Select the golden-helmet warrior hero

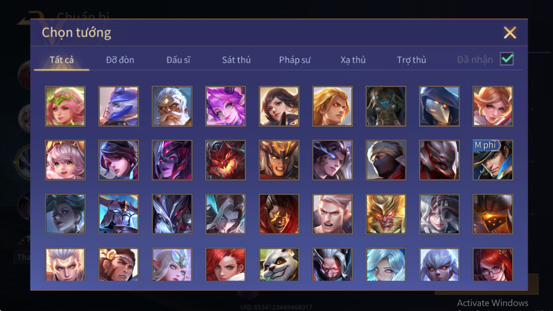(x=279, y=160)
